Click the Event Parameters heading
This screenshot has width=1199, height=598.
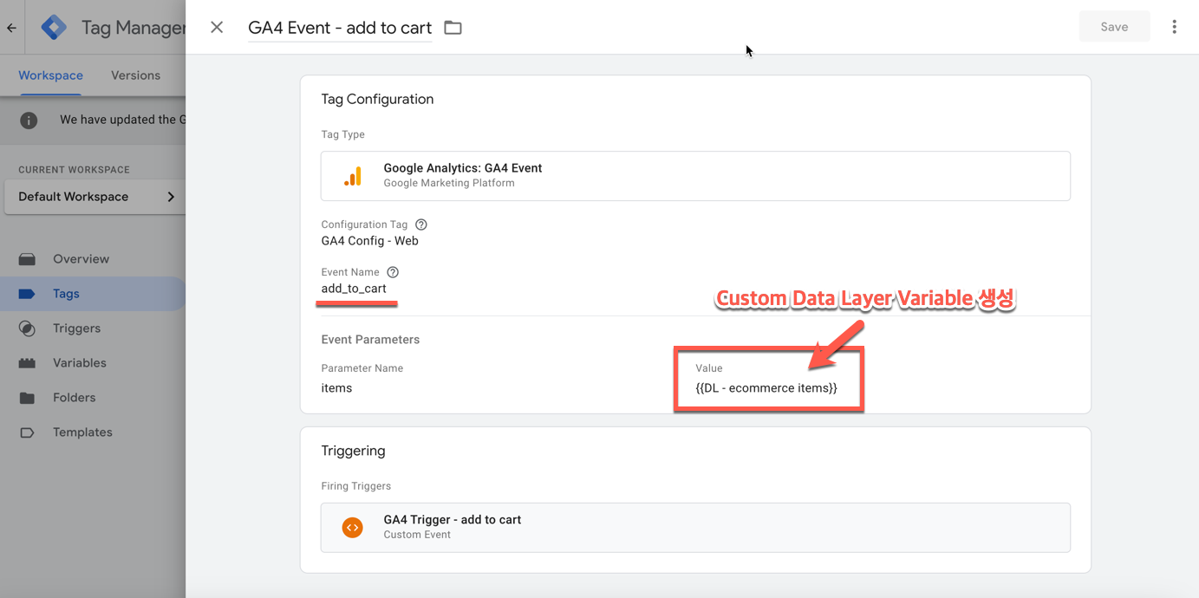point(370,340)
